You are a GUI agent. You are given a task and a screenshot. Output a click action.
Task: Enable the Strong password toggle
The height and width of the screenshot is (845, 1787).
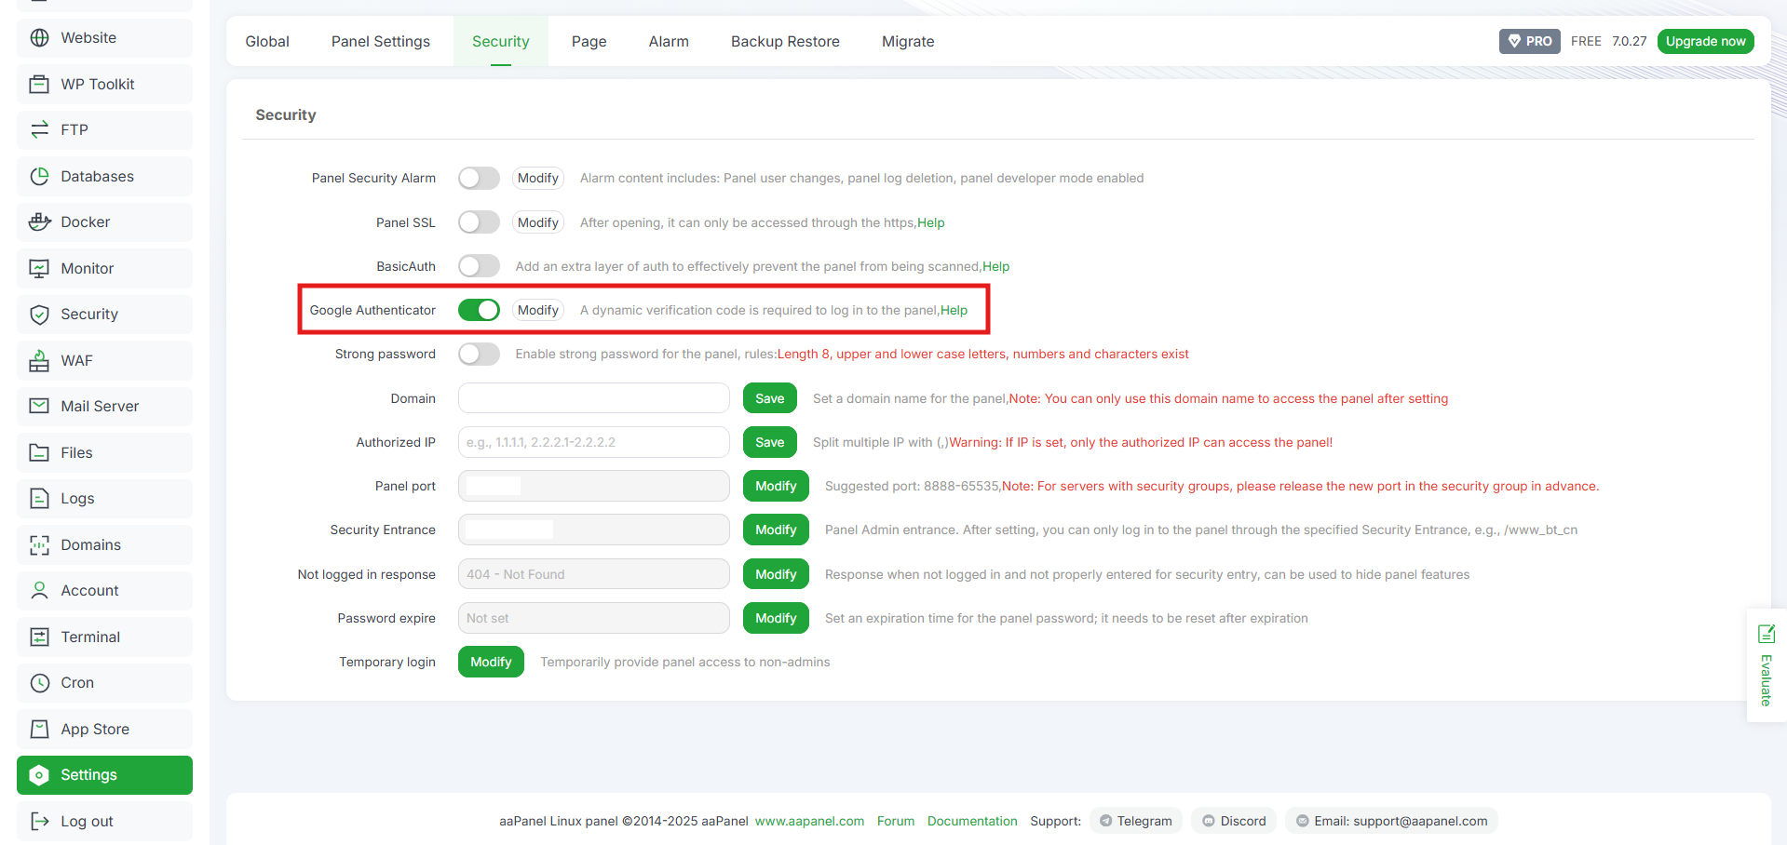tap(479, 354)
